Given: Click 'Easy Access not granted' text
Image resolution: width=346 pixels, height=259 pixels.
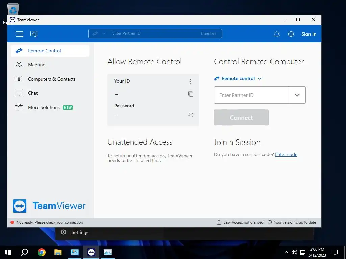Looking at the screenshot, I should point(243,222).
